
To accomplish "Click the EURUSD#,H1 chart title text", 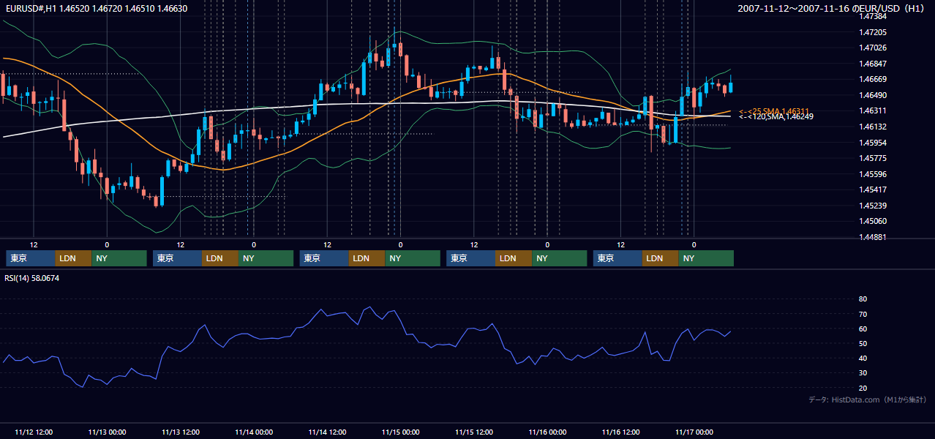I will point(97,8).
